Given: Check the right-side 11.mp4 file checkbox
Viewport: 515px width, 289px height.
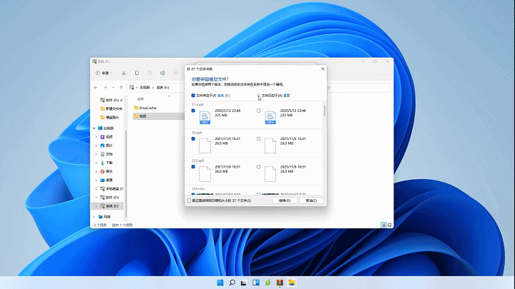Looking at the screenshot, I should point(258,111).
